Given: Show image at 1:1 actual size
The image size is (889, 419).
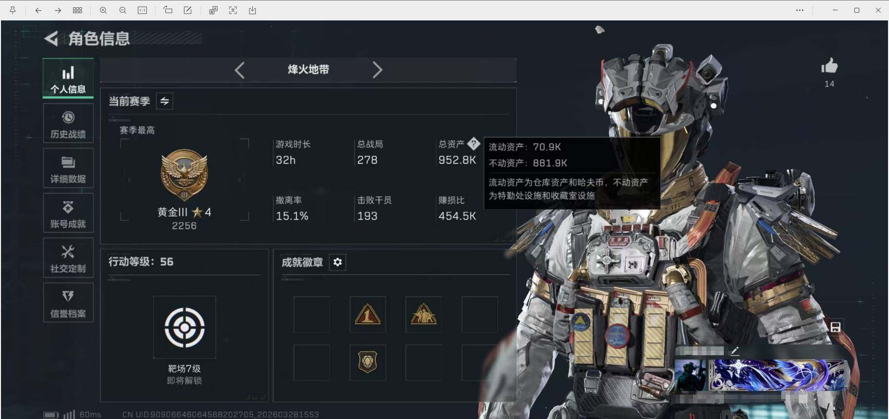Looking at the screenshot, I should [142, 10].
